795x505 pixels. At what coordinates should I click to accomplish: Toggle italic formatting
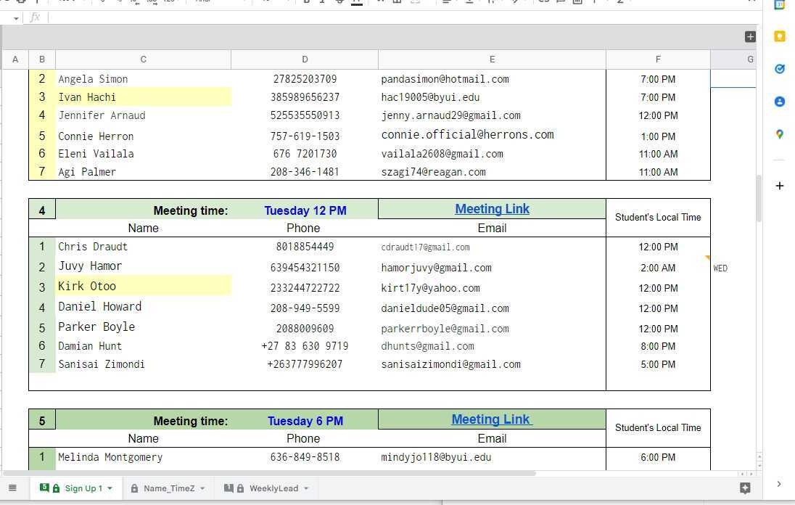point(323,2)
